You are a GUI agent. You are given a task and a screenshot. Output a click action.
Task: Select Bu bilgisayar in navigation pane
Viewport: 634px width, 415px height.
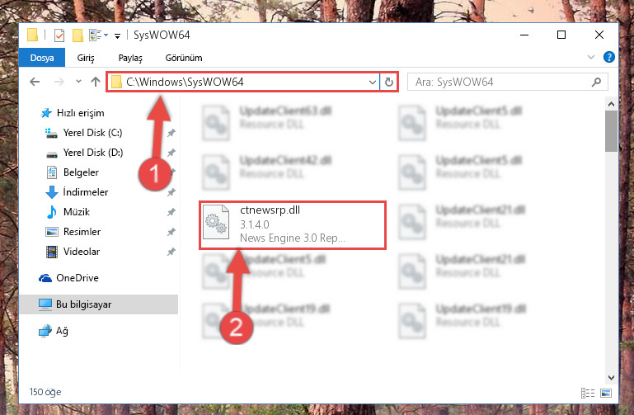(x=84, y=304)
